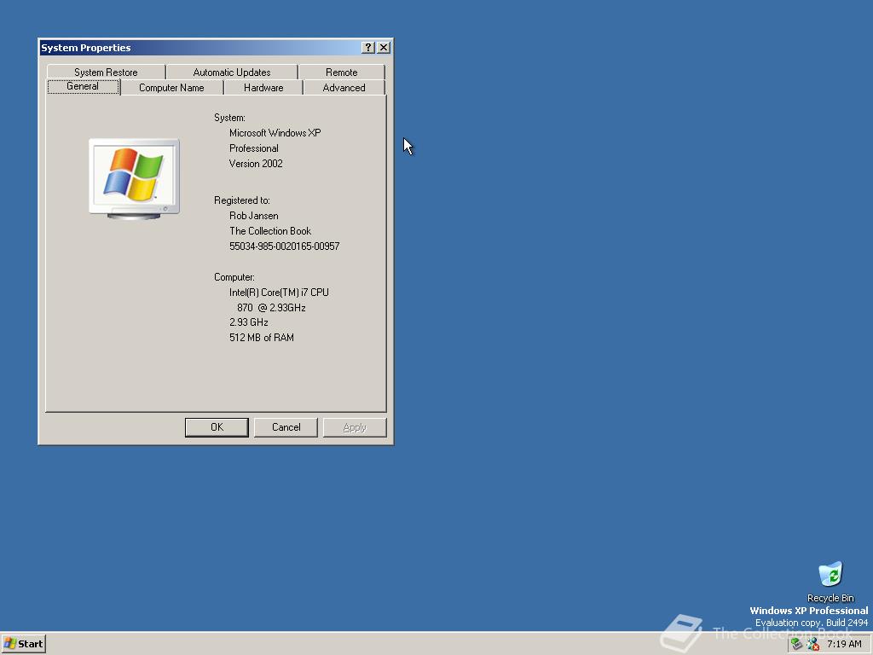Viewport: 873px width, 655px height.
Task: Click the Safely Remove Hardware tray icon
Action: [x=796, y=644]
